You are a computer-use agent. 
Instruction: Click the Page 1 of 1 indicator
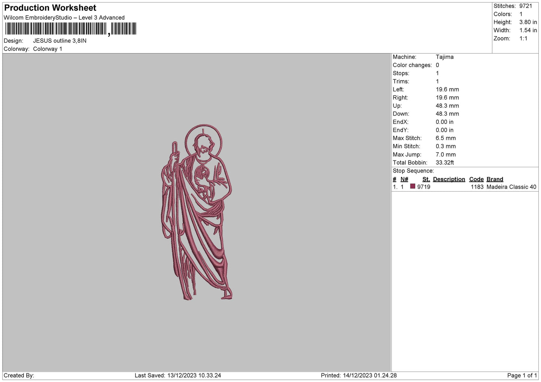pyautogui.click(x=522, y=376)
